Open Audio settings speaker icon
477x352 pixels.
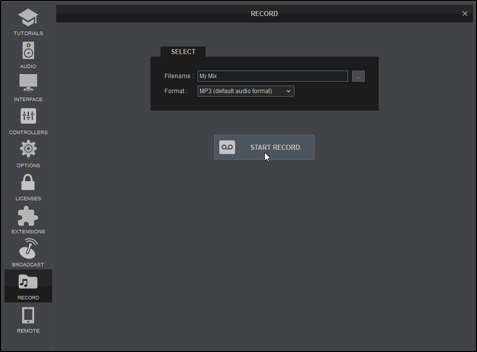pyautogui.click(x=28, y=51)
